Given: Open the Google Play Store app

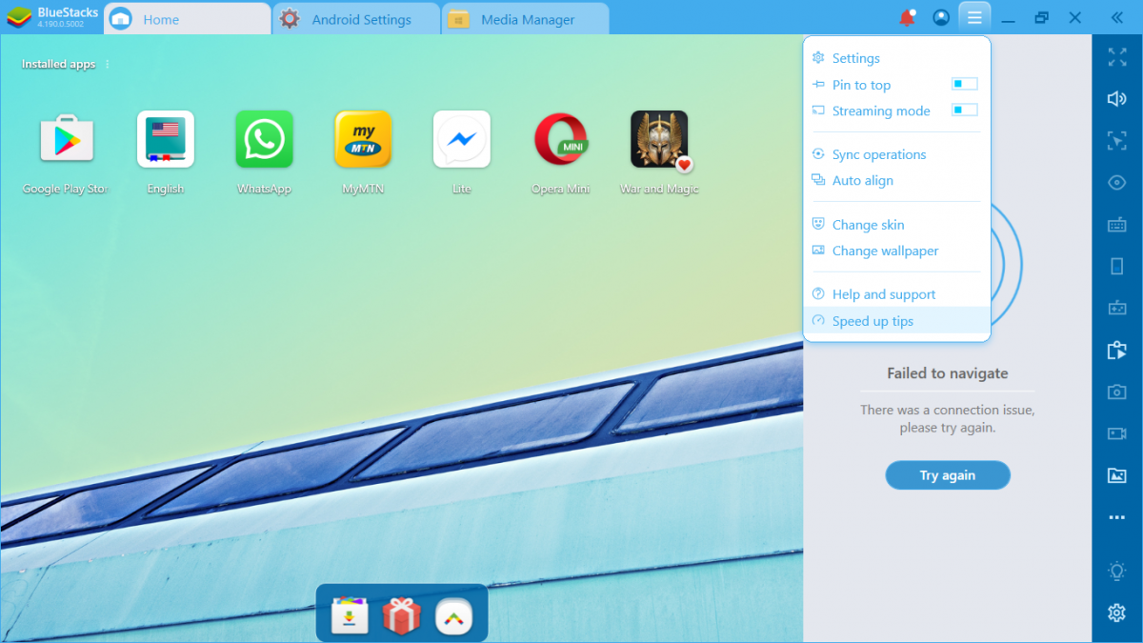Looking at the screenshot, I should coord(67,139).
